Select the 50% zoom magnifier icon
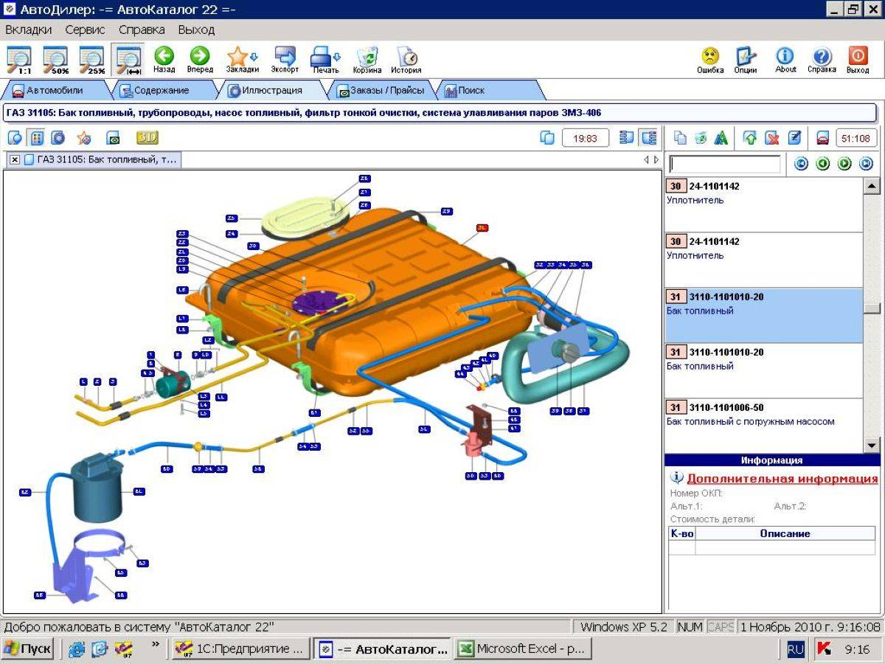 55,60
